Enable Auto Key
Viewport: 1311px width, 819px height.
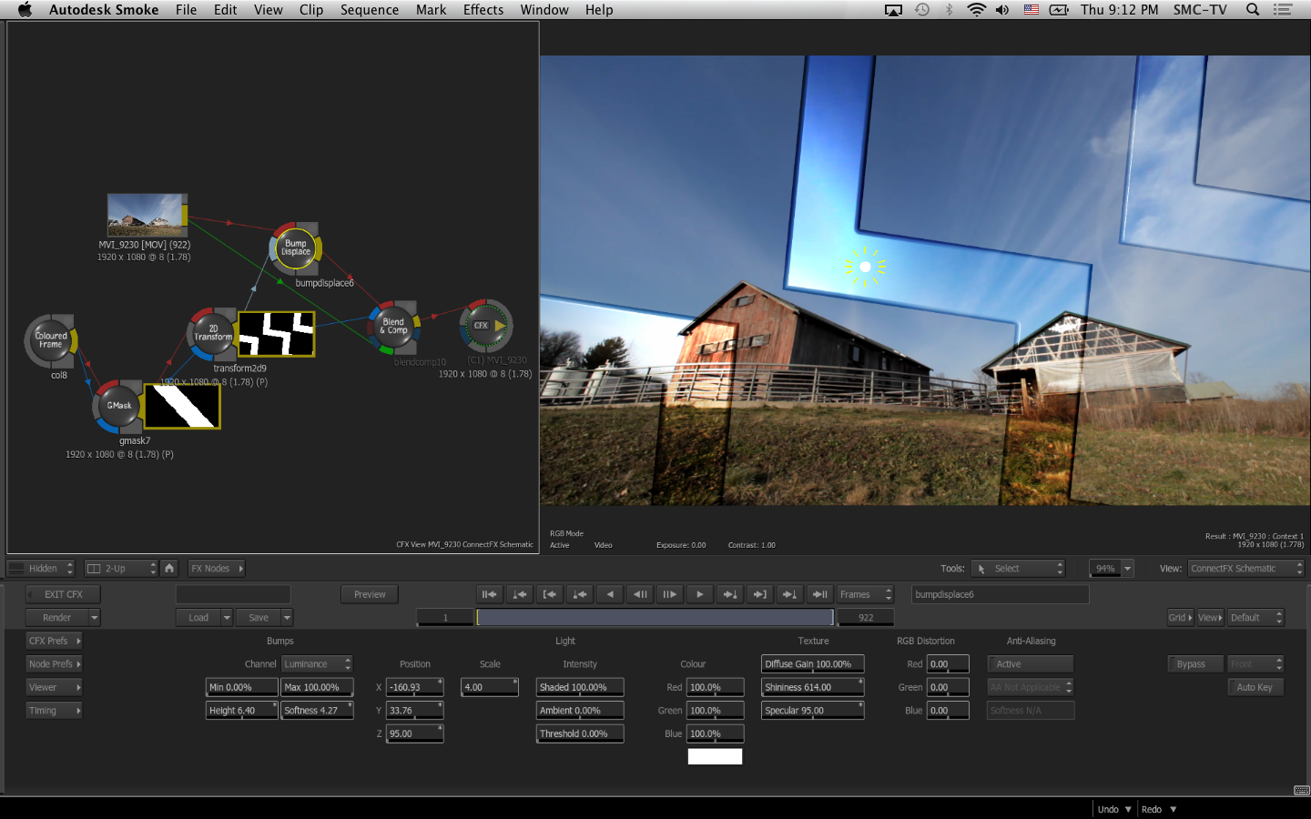coord(1255,687)
